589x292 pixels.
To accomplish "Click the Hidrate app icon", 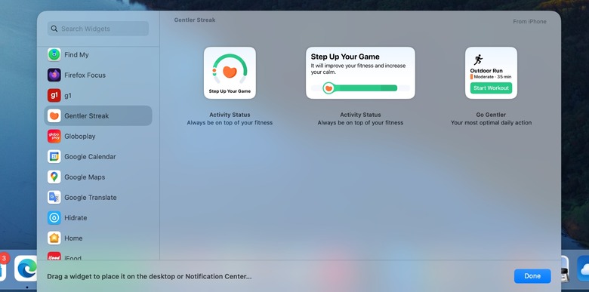I will tap(54, 218).
